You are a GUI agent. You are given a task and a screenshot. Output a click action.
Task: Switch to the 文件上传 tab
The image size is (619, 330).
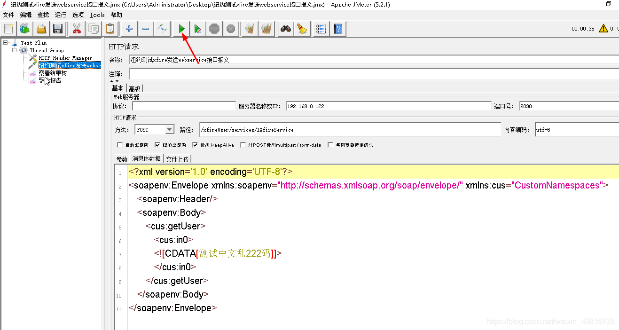pyautogui.click(x=177, y=159)
